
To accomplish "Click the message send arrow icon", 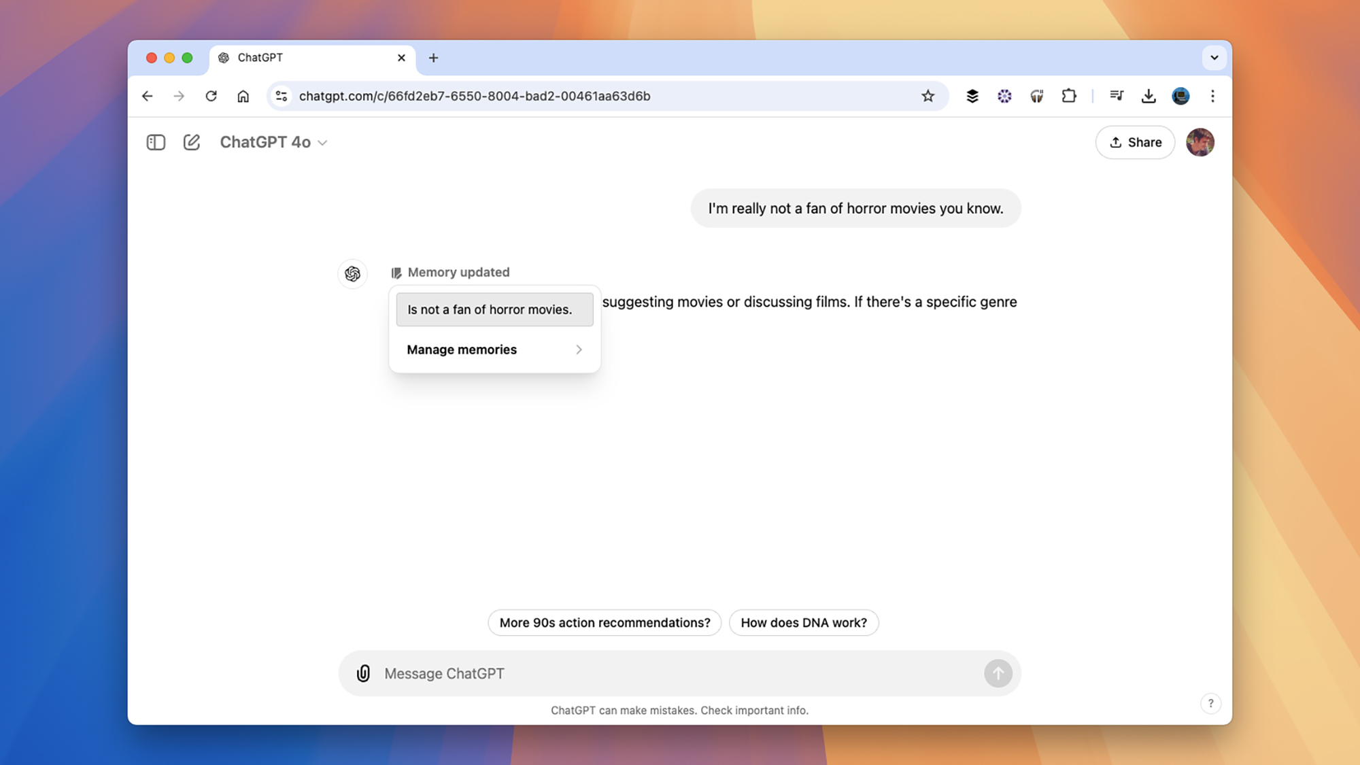I will pyautogui.click(x=998, y=673).
